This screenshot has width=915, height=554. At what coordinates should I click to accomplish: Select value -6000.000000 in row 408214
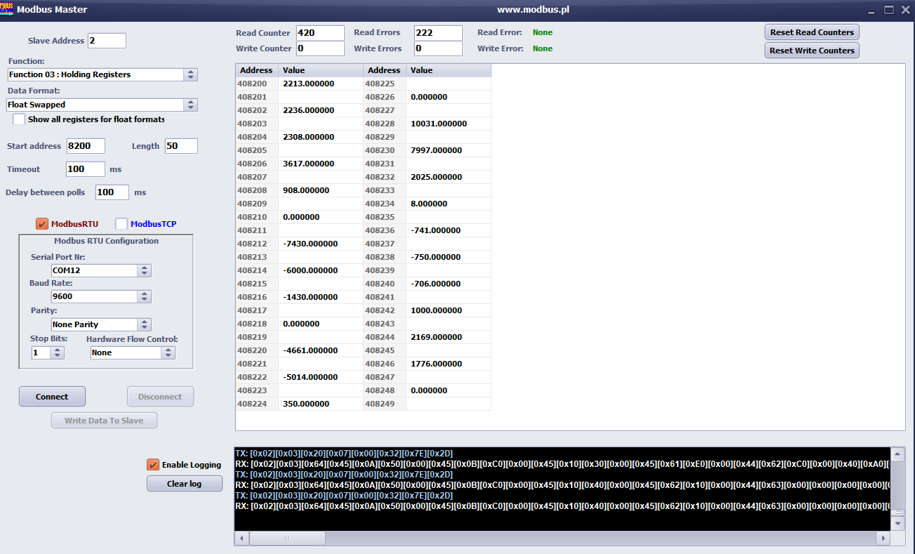(321, 270)
